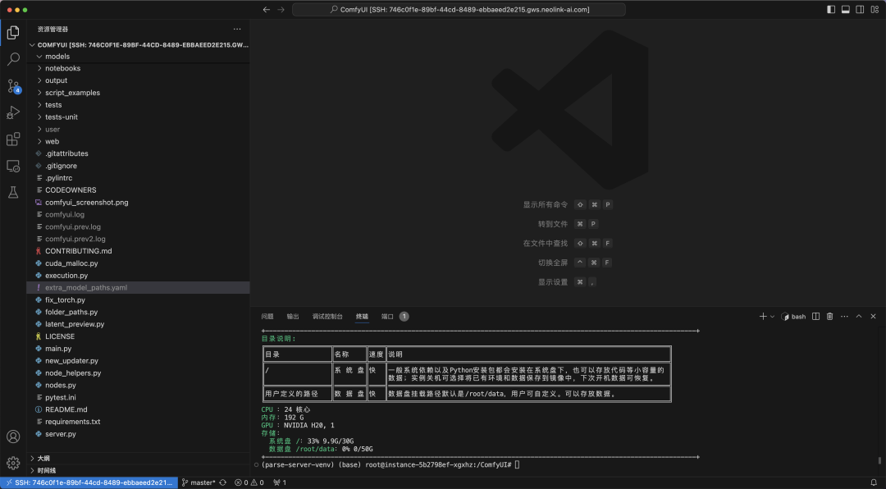Go back with the left arrow
Viewport: 886px width, 489px height.
coord(267,10)
